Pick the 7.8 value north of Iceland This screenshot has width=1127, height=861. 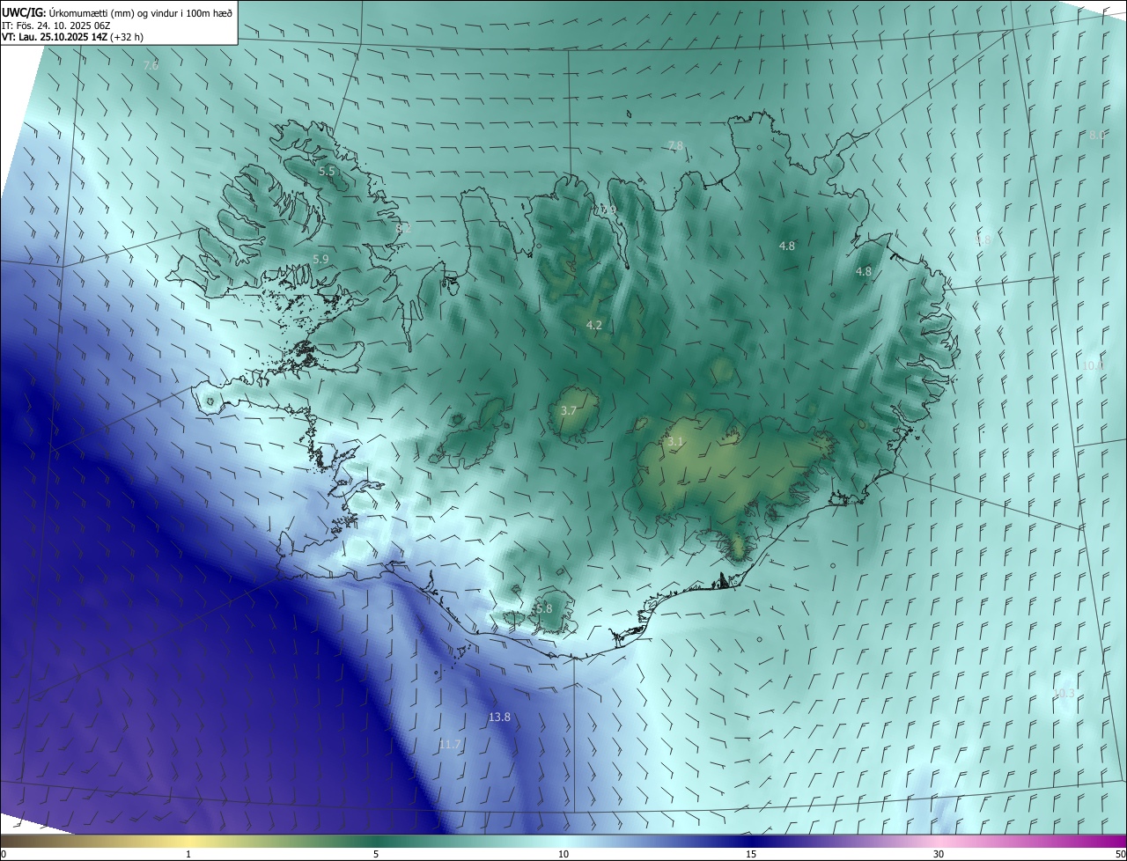pos(675,145)
